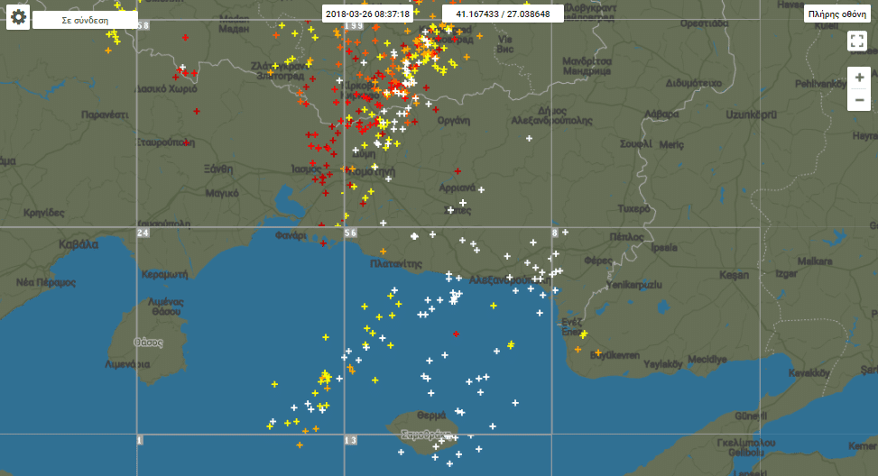Click the red strike above Αρριανά

pyautogui.click(x=457, y=171)
